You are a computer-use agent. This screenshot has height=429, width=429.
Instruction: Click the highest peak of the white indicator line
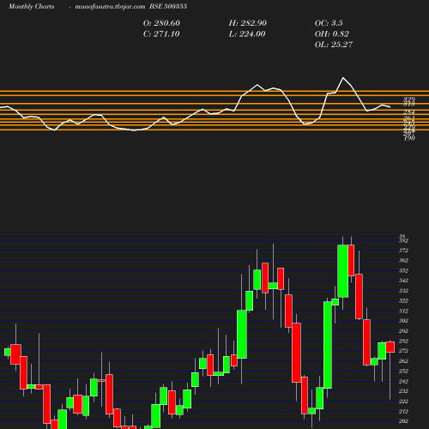(x=343, y=77)
